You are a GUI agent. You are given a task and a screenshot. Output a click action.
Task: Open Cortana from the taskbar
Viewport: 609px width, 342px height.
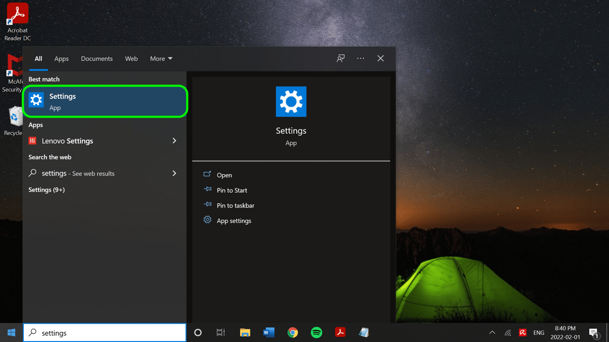[197, 333]
